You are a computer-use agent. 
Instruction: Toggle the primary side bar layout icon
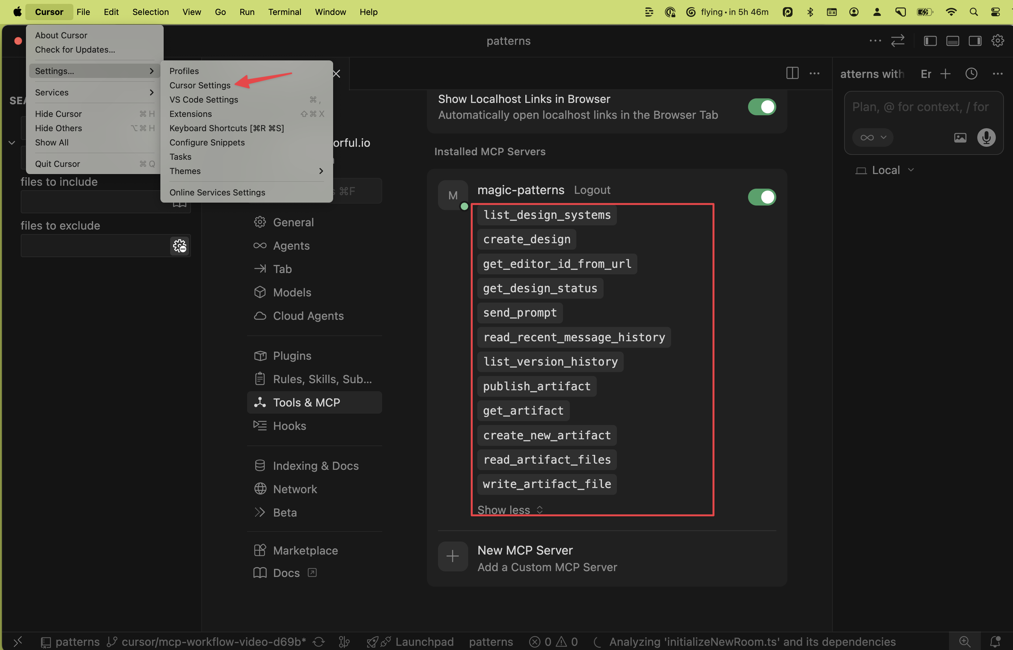[x=930, y=41]
